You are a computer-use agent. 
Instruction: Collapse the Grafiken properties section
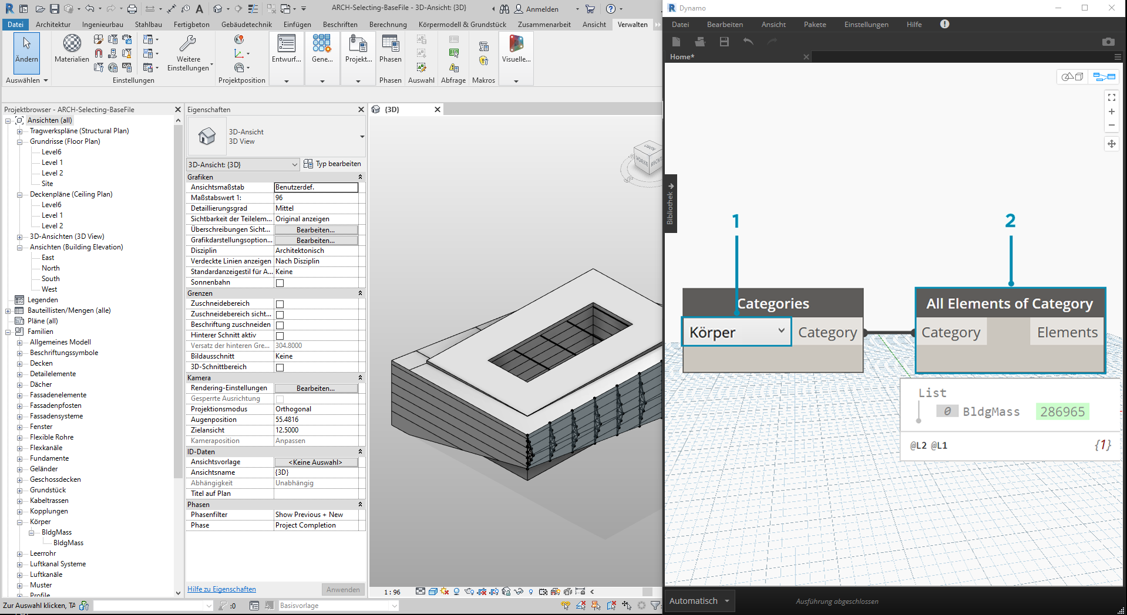[360, 177]
